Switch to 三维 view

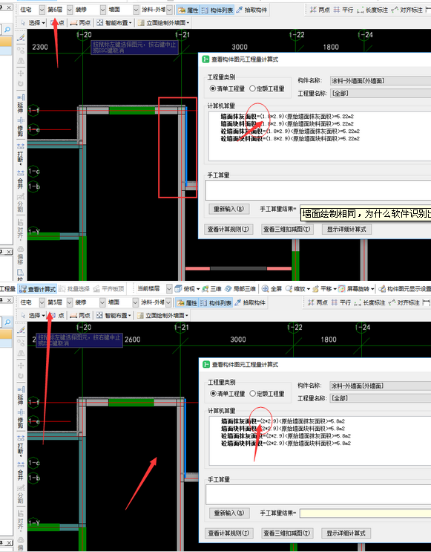pos(211,289)
